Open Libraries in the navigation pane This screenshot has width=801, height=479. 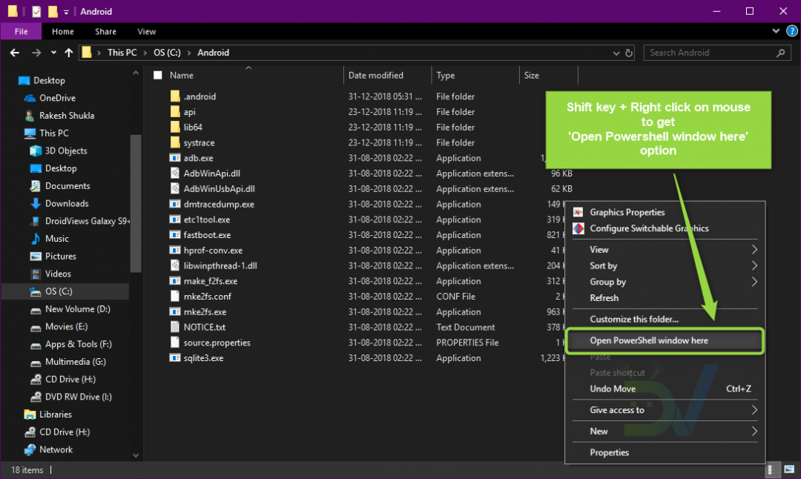click(55, 414)
